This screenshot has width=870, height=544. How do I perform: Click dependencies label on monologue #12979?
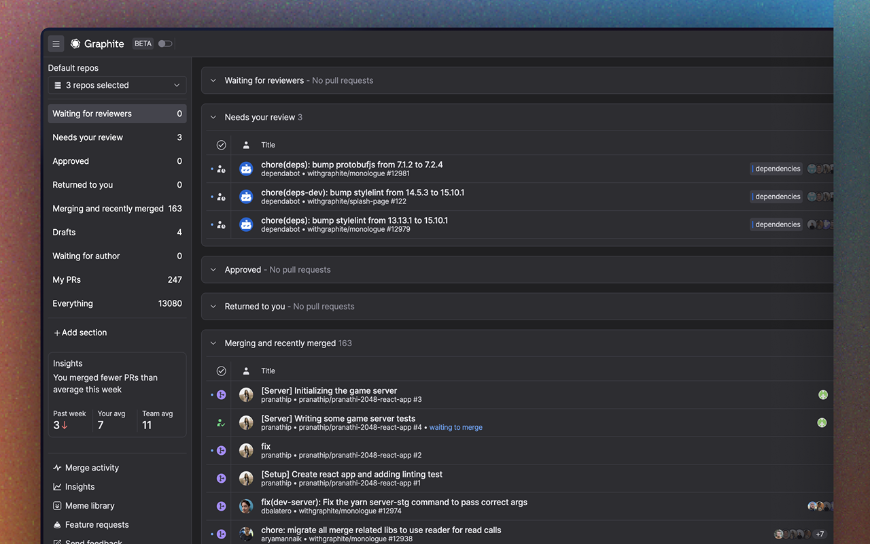coord(776,224)
